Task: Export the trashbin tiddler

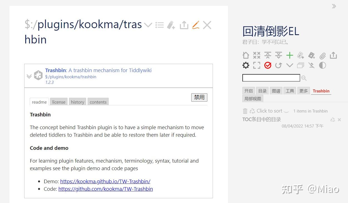Action: coord(184,25)
